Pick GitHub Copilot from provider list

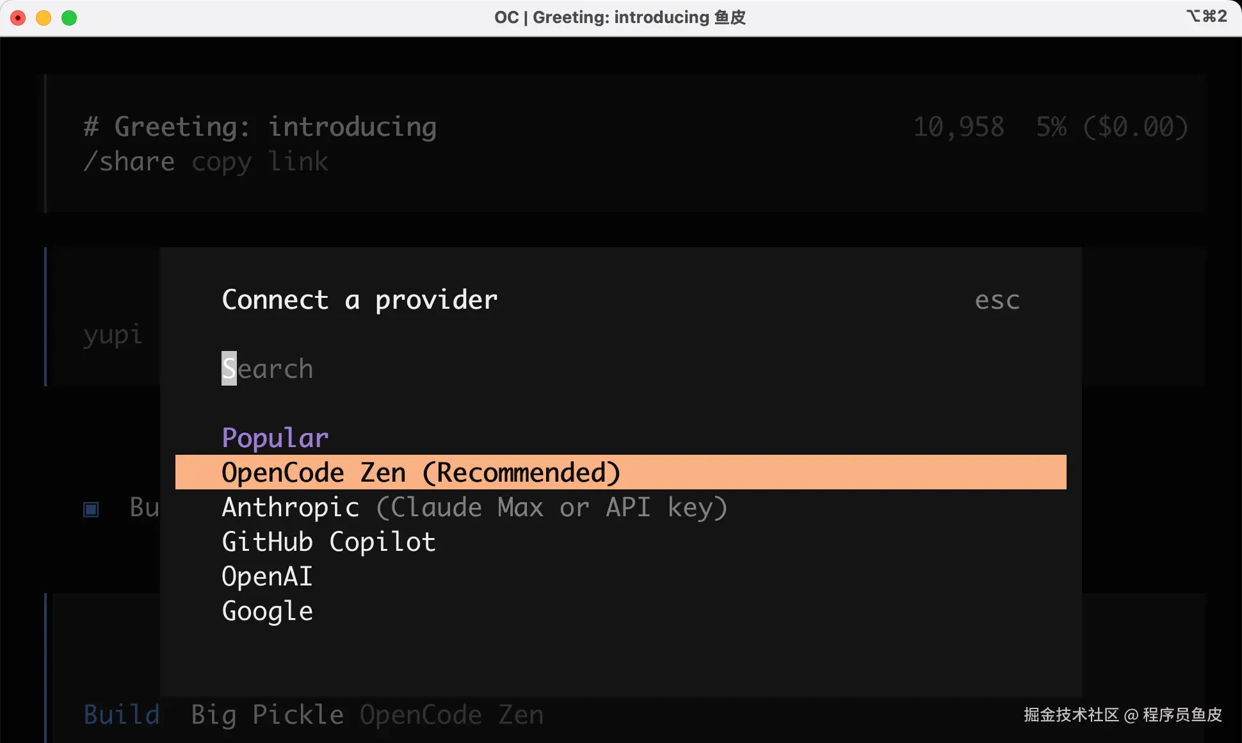(328, 542)
